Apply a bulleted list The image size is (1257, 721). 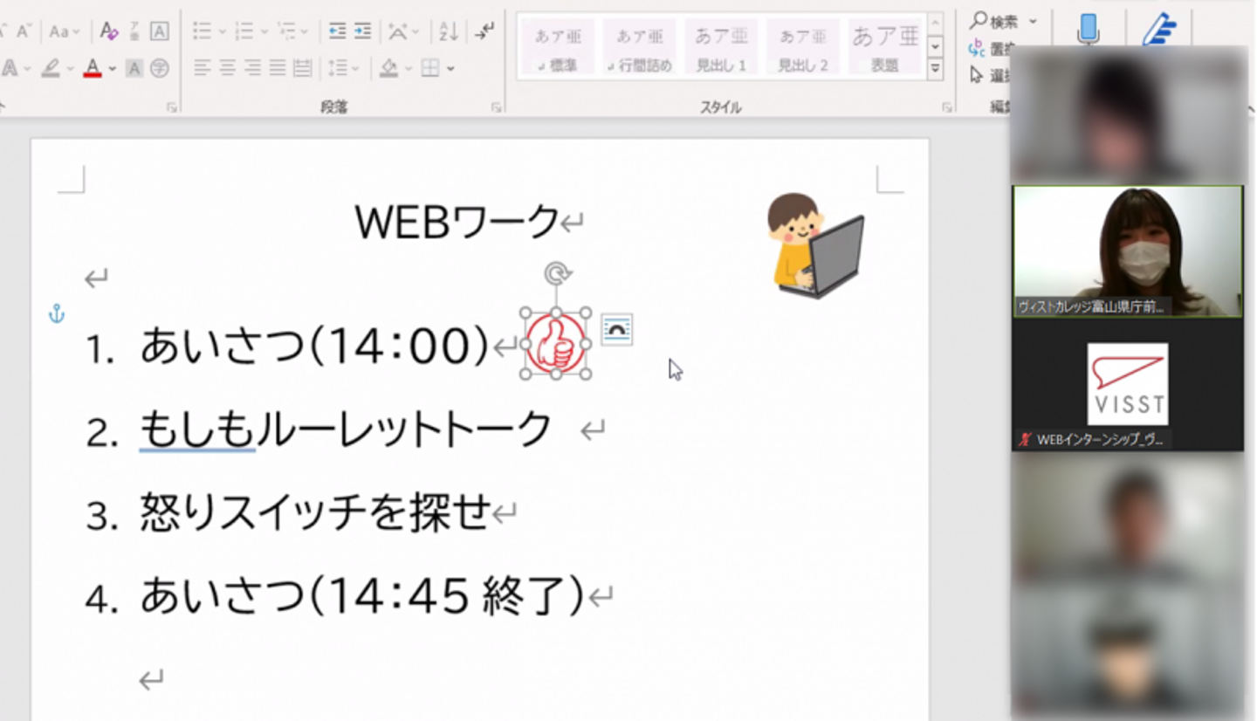[203, 31]
